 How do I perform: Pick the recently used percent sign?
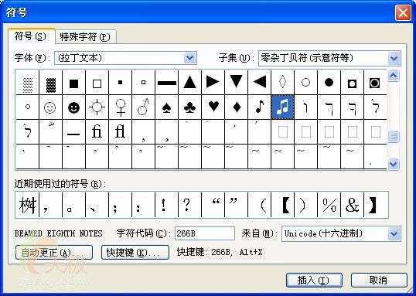(x=329, y=205)
